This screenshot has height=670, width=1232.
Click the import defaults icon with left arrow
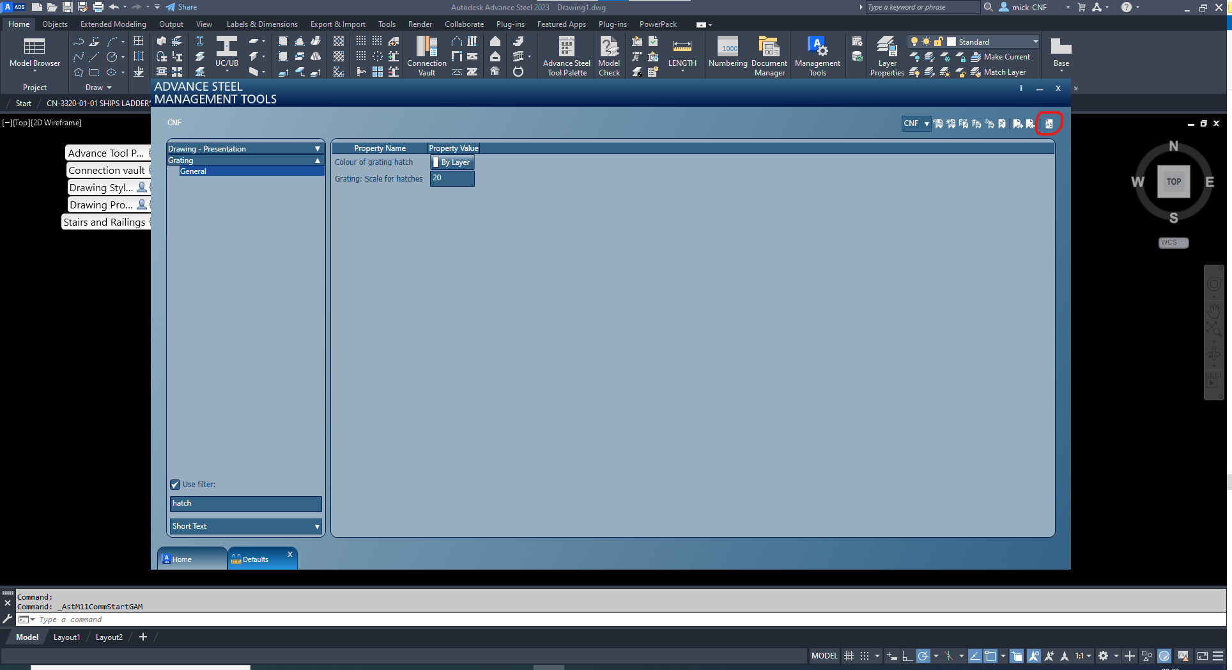(1029, 123)
